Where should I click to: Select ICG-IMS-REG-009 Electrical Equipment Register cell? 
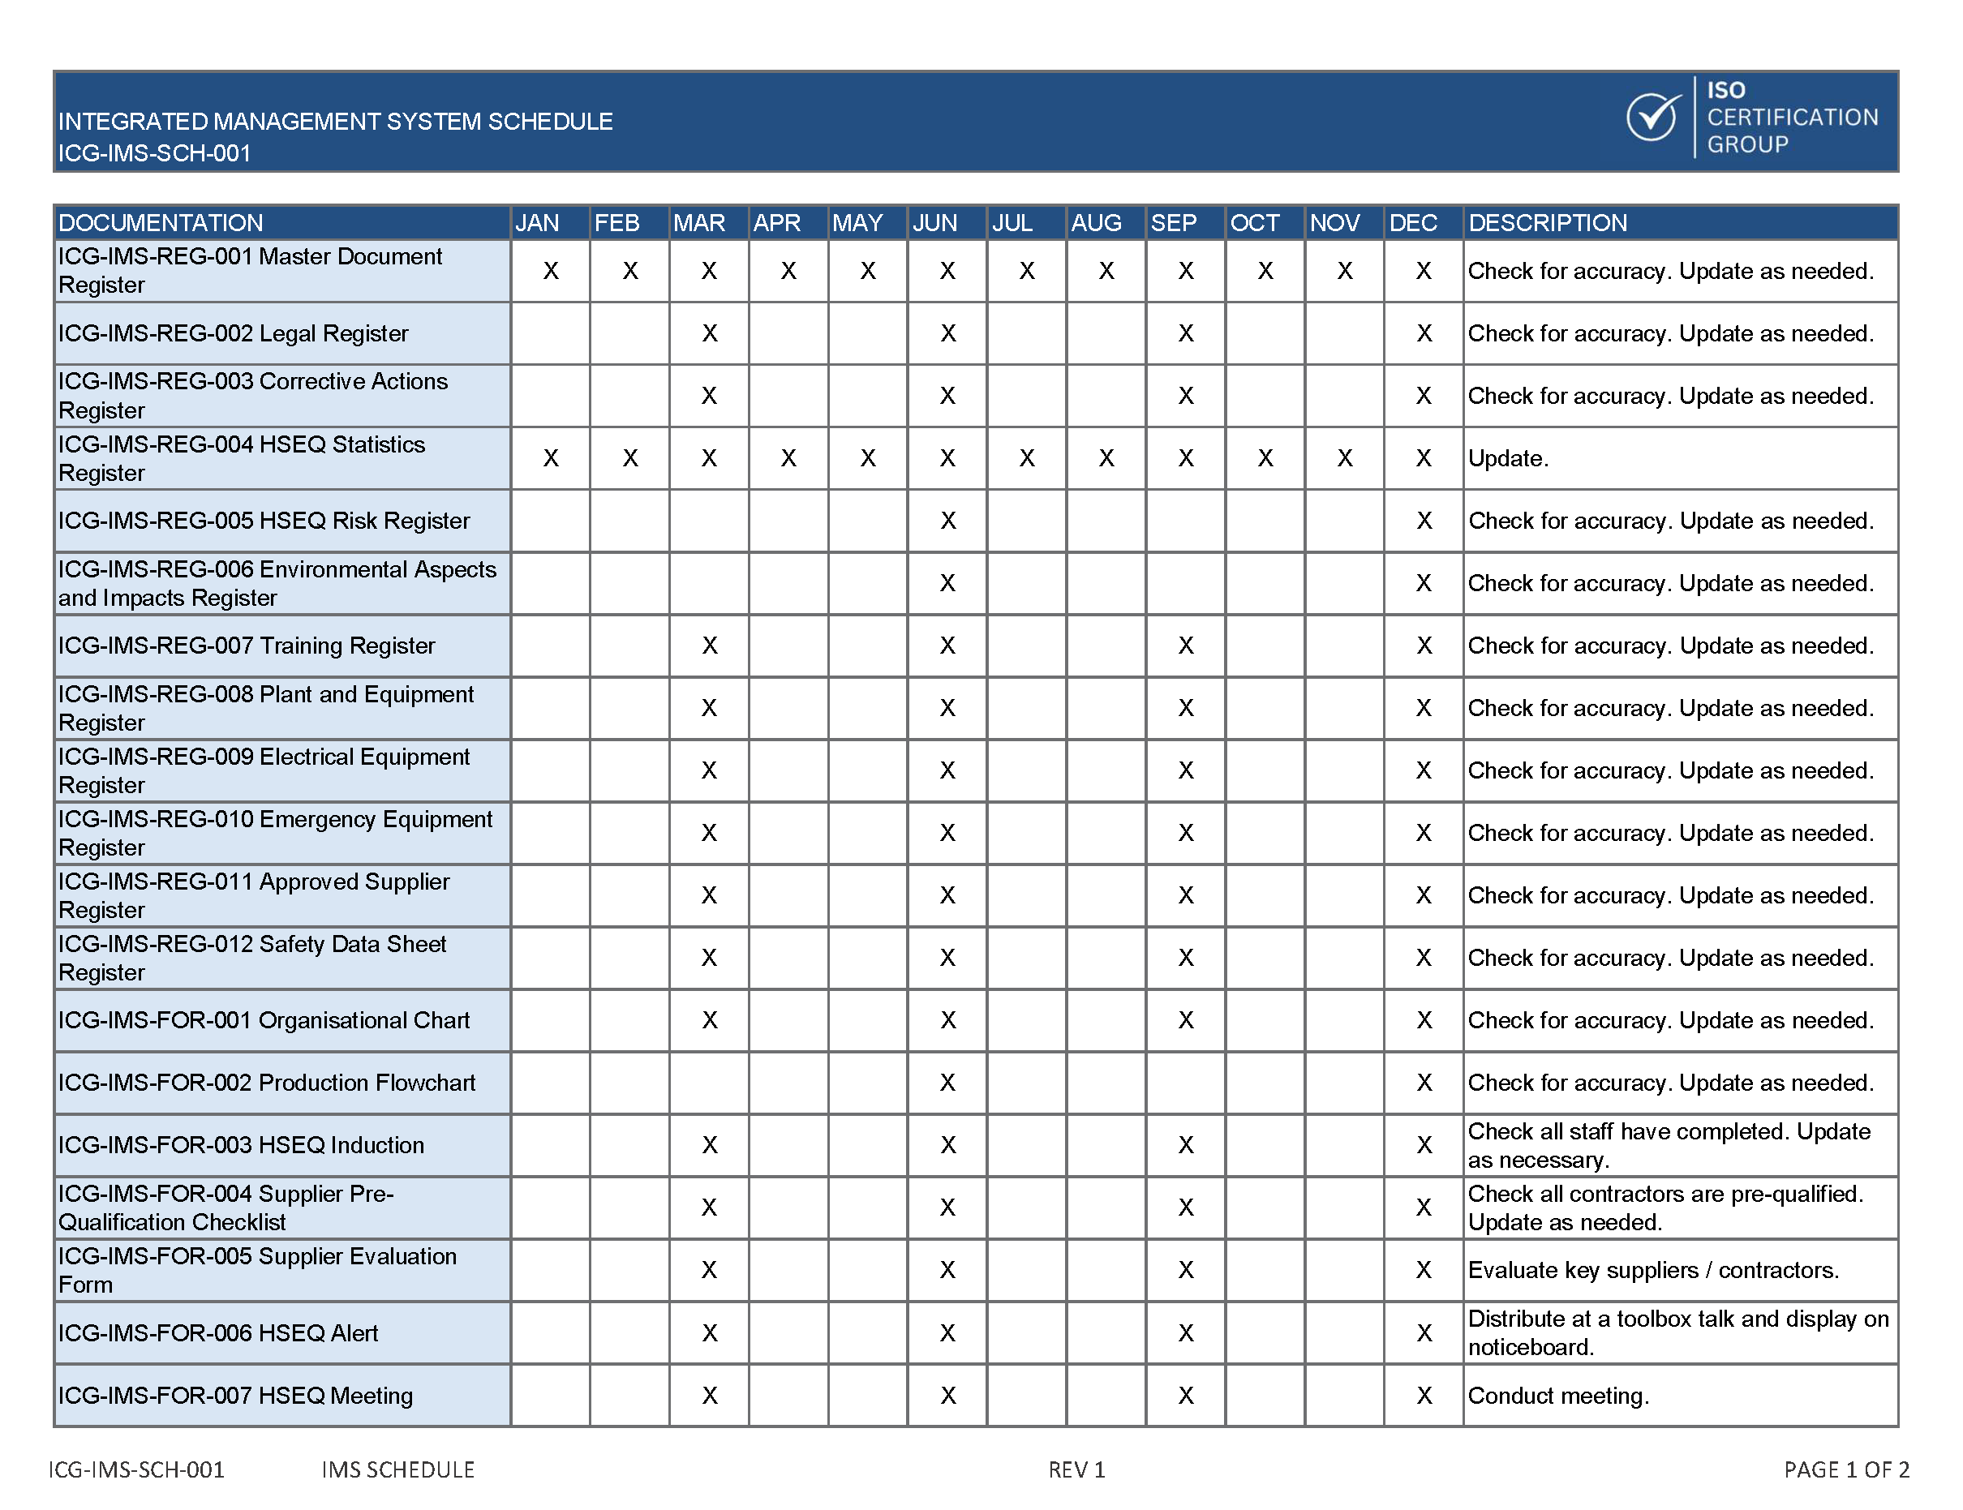click(282, 770)
